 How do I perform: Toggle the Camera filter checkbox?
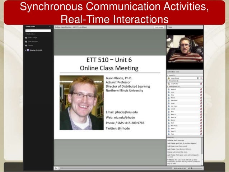[26, 46]
